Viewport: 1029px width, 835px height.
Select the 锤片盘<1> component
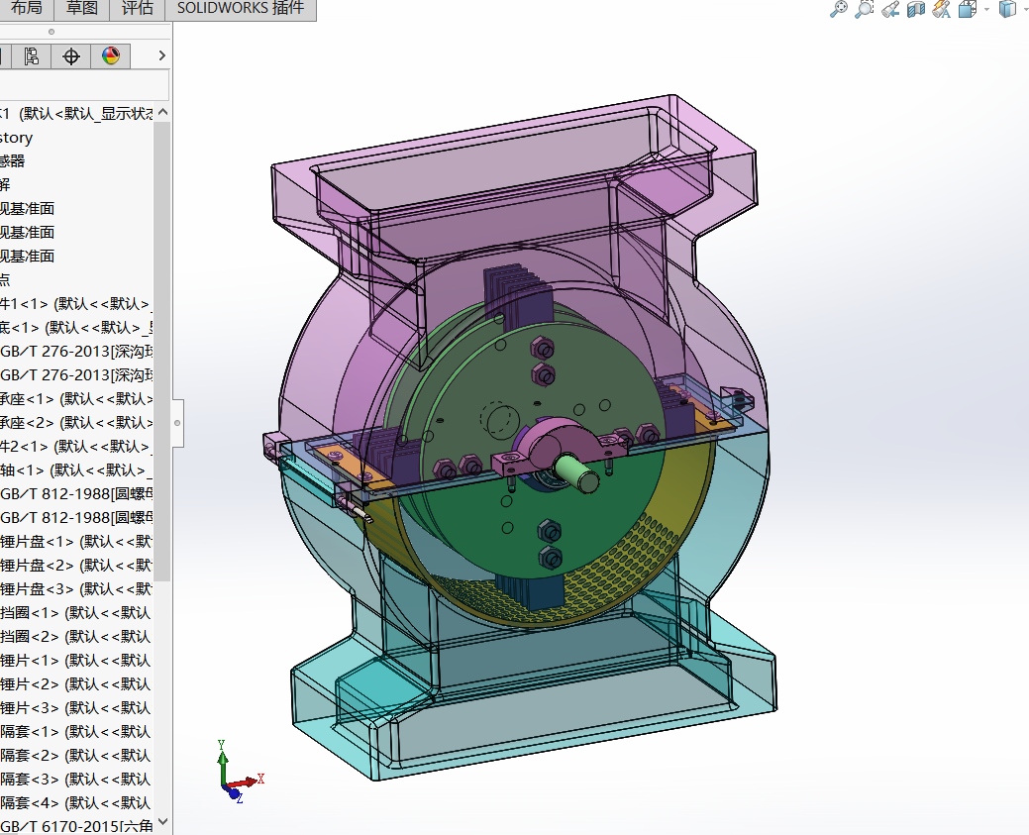(x=76, y=542)
